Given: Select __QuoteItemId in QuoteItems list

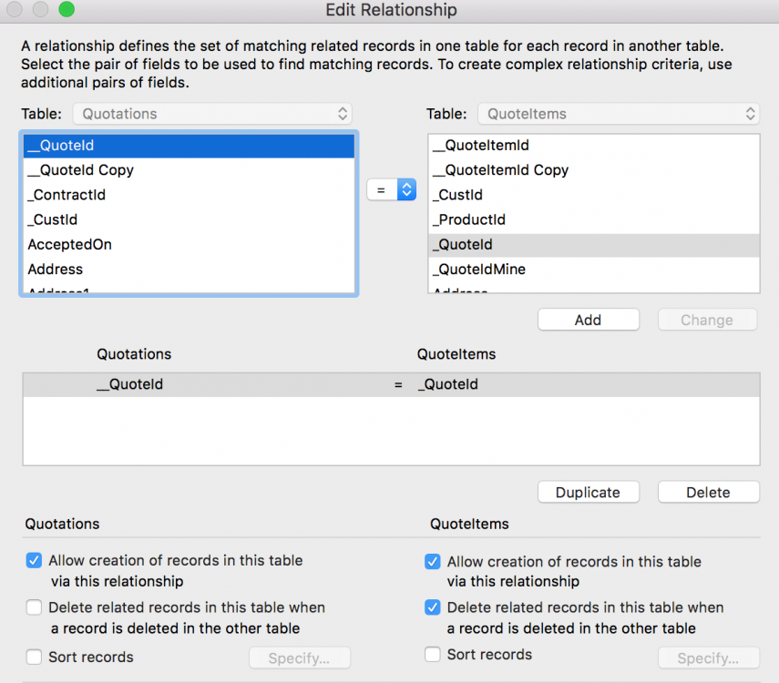Looking at the screenshot, I should pos(592,146).
